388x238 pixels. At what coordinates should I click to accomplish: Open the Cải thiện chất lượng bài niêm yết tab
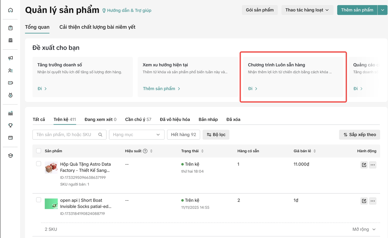tap(97, 27)
